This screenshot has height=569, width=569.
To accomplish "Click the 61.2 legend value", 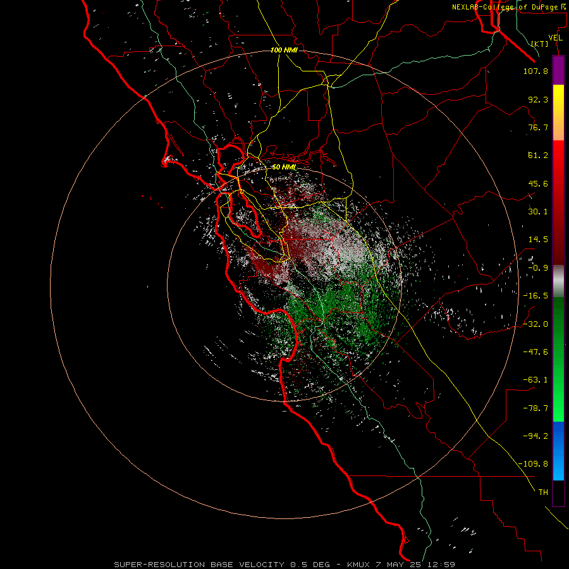I will 538,156.
